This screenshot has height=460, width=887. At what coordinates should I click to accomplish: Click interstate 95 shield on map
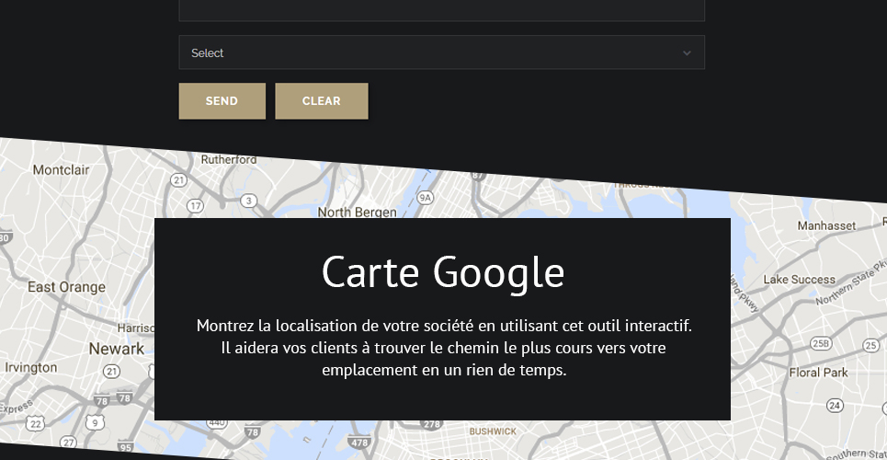point(126,447)
